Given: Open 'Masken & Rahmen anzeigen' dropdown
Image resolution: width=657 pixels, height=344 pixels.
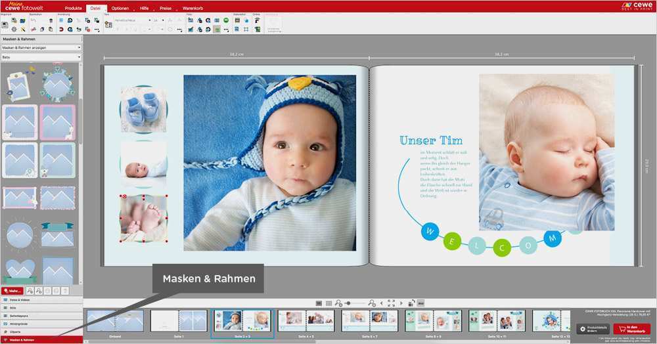Looking at the screenshot, I should tap(41, 48).
